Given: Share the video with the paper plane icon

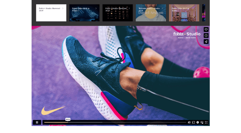Looking at the screenshot, I should [x=206, y=42].
